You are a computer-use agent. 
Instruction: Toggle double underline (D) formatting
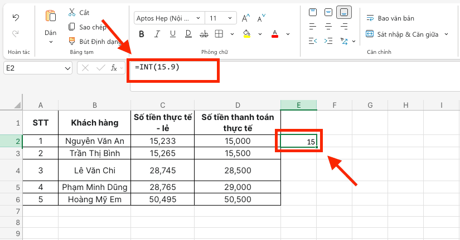point(188,34)
